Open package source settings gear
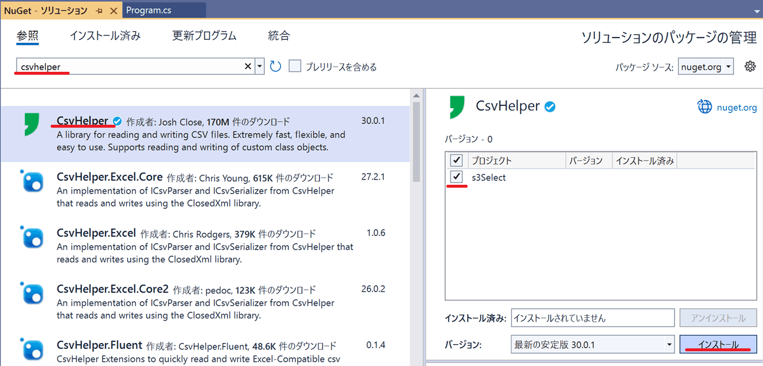 (x=750, y=66)
